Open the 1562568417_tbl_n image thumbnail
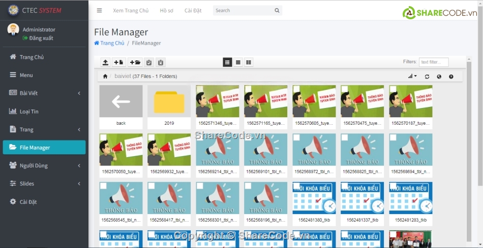483x248 pixels. coord(169,198)
